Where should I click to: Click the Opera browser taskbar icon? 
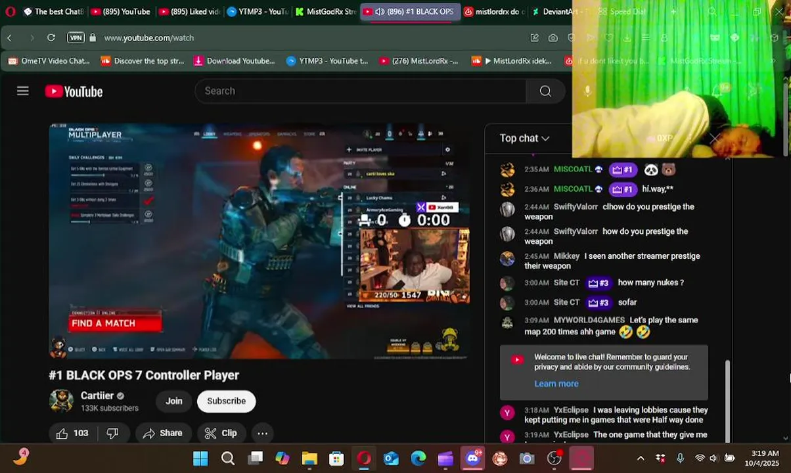(364, 459)
